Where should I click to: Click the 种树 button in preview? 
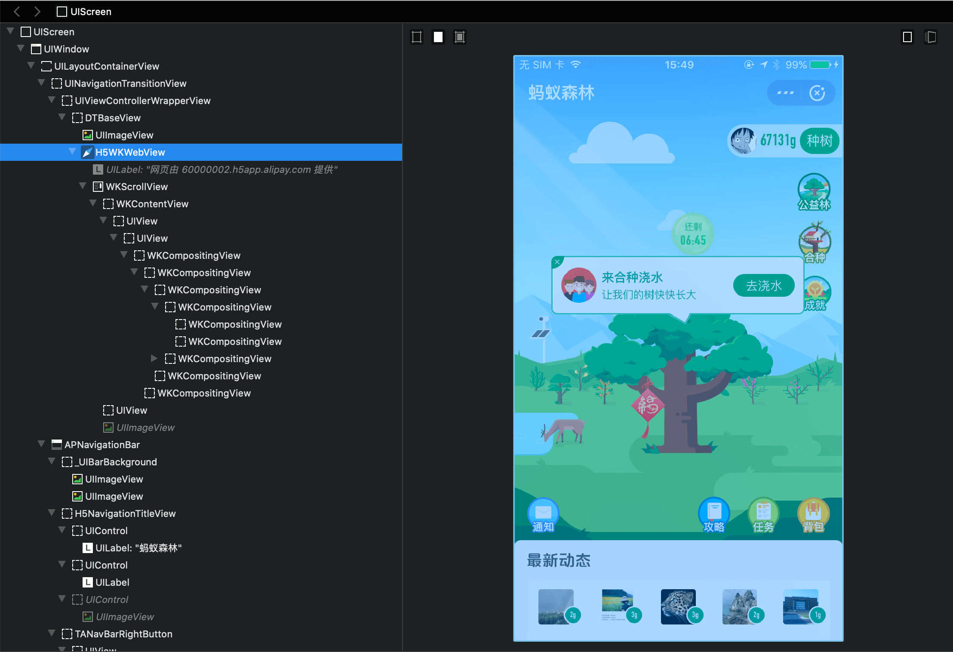819,141
